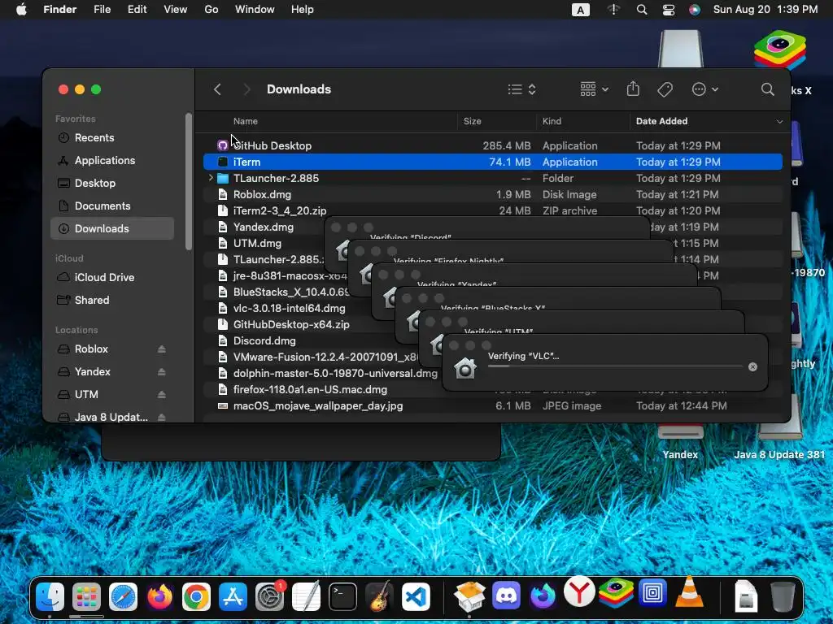Click the Share toolbar icon
833x624 pixels.
pos(633,89)
